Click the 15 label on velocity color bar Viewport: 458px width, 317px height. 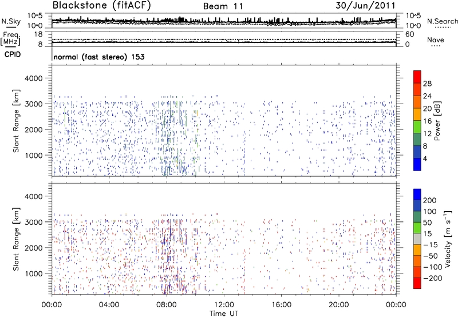[427, 234]
